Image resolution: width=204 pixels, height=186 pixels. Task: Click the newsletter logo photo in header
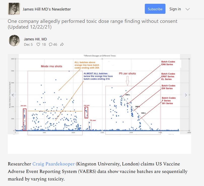point(14,9)
